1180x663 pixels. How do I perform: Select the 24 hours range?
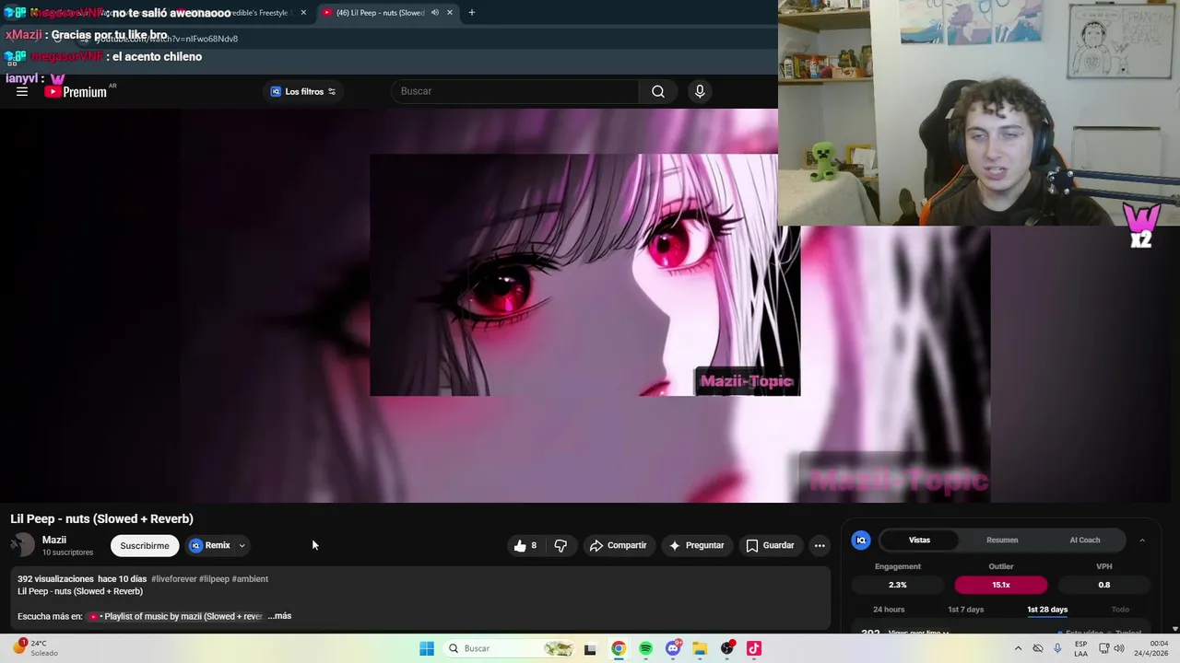tap(889, 610)
